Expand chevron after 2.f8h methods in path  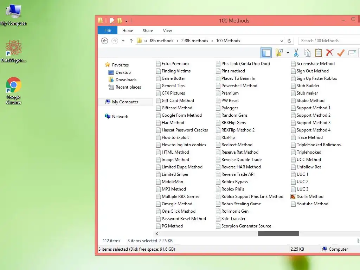tap(212, 41)
